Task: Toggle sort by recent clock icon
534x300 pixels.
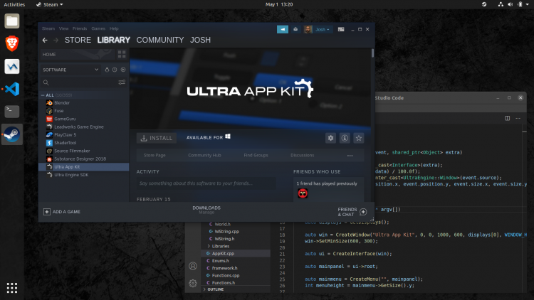Action: [115, 70]
